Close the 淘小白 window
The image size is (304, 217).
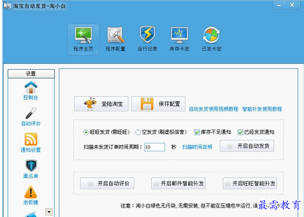coord(292,5)
